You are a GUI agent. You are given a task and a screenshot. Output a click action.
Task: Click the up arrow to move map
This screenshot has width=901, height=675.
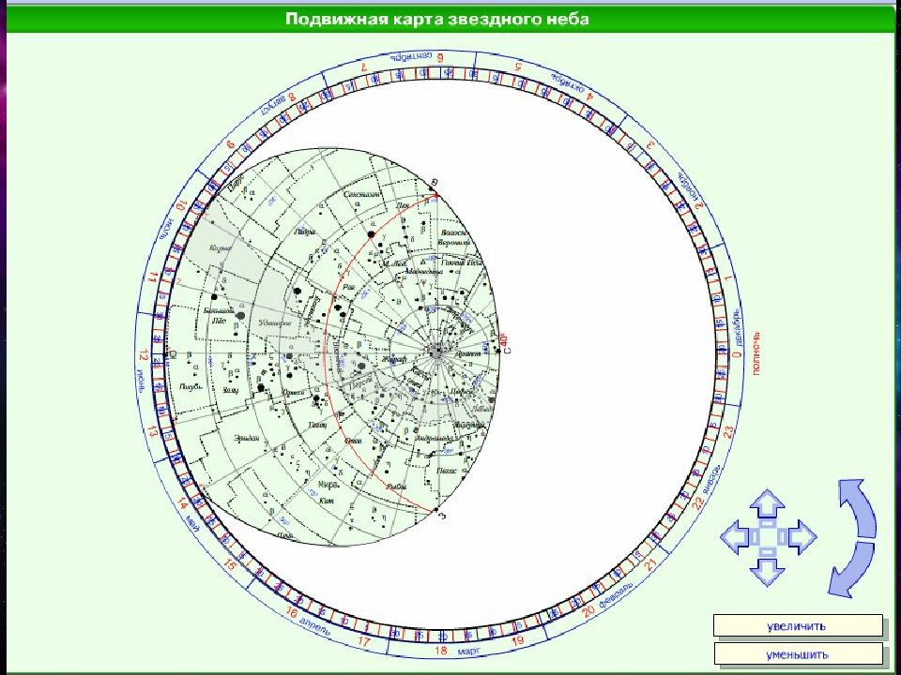[x=768, y=504]
